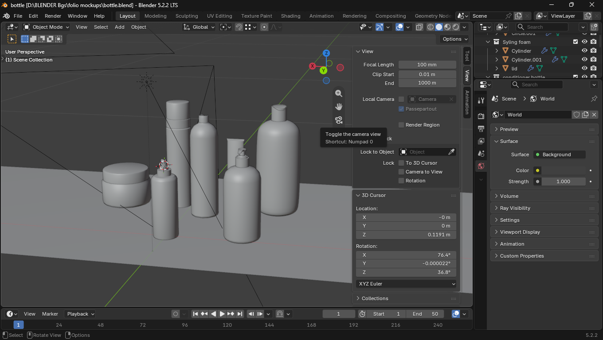Viewport: 603px width, 340px height.
Task: Open the Render menu
Action: (53, 16)
